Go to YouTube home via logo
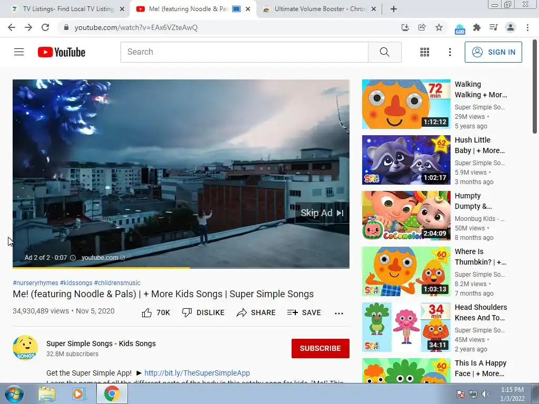 pos(62,52)
